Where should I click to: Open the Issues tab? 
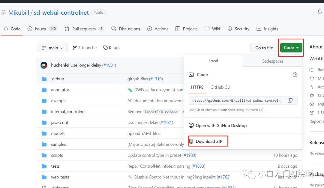point(42,29)
